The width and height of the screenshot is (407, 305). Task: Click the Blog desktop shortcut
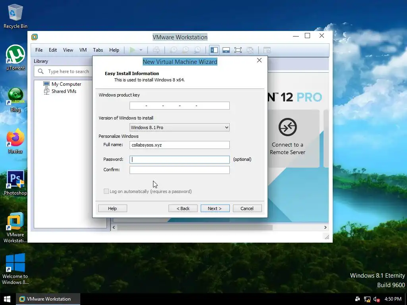pyautogui.click(x=16, y=100)
